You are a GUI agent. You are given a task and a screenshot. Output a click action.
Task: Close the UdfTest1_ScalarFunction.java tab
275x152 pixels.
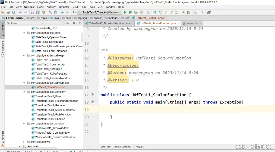pyautogui.click(x=178, y=24)
